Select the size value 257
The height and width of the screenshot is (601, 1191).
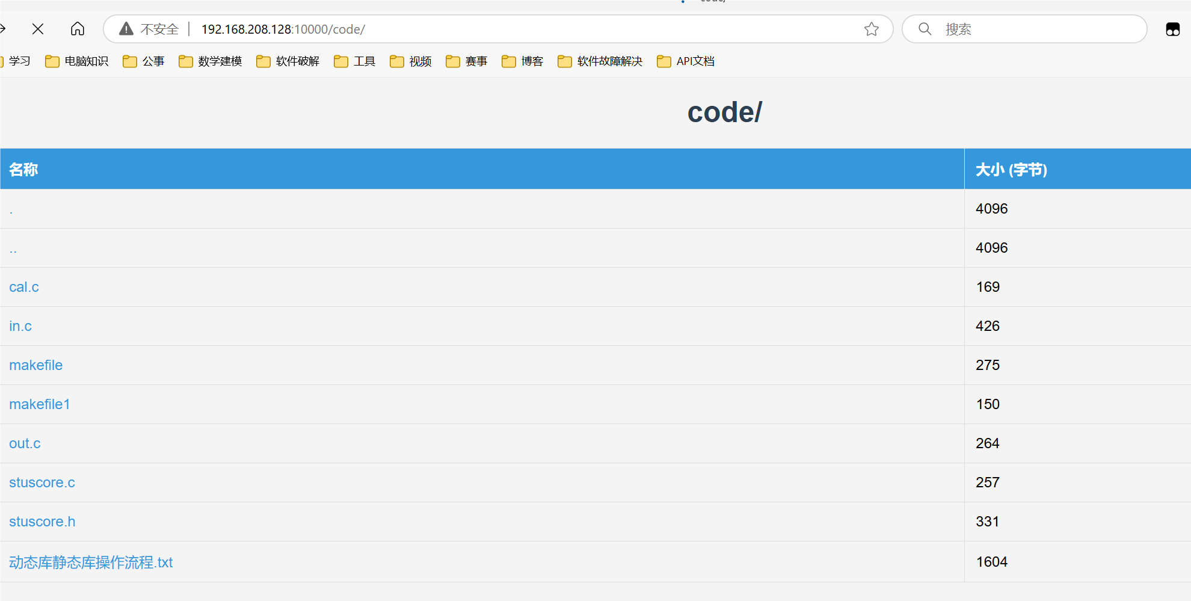click(988, 482)
